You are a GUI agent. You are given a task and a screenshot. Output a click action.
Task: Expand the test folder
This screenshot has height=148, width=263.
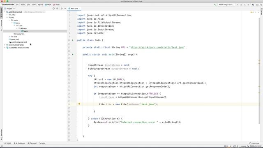point(9,37)
